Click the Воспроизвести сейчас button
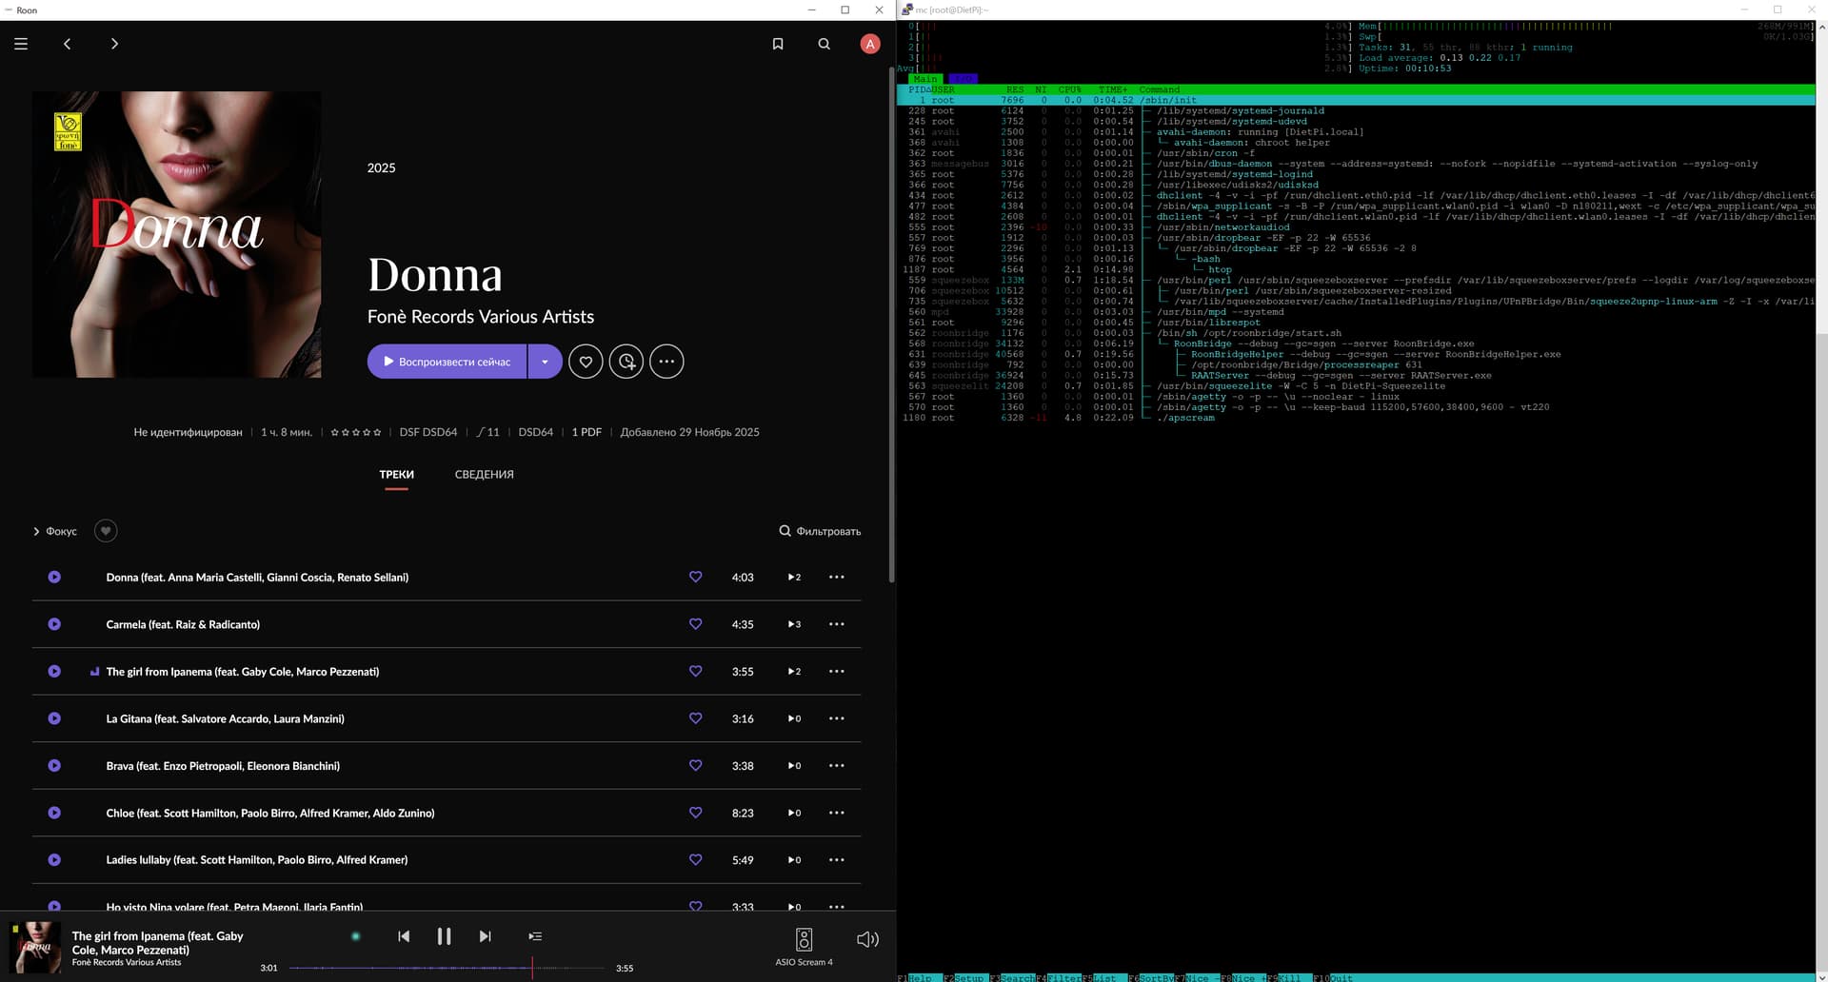The image size is (1828, 982). click(447, 362)
